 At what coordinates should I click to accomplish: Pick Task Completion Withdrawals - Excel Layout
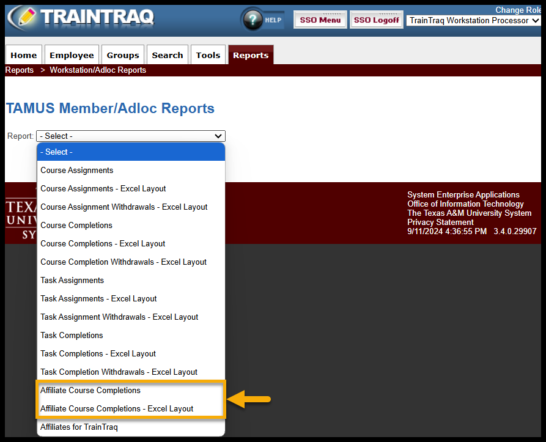(x=131, y=372)
